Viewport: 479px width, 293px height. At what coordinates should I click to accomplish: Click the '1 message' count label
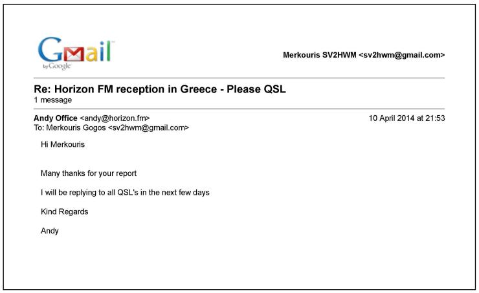pos(53,100)
